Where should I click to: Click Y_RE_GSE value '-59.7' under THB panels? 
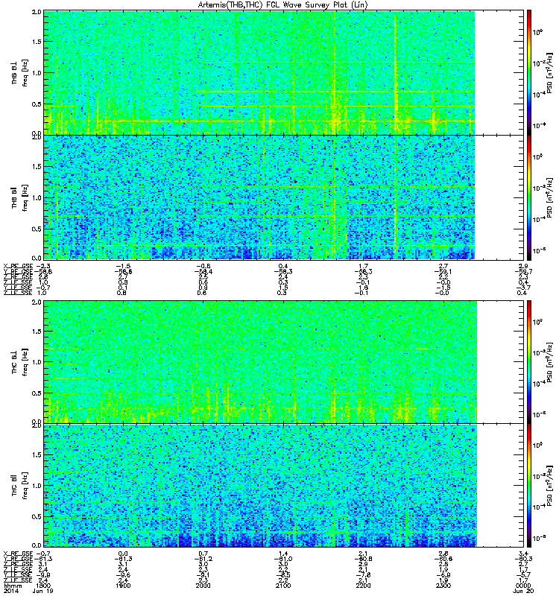pyautogui.click(x=524, y=271)
